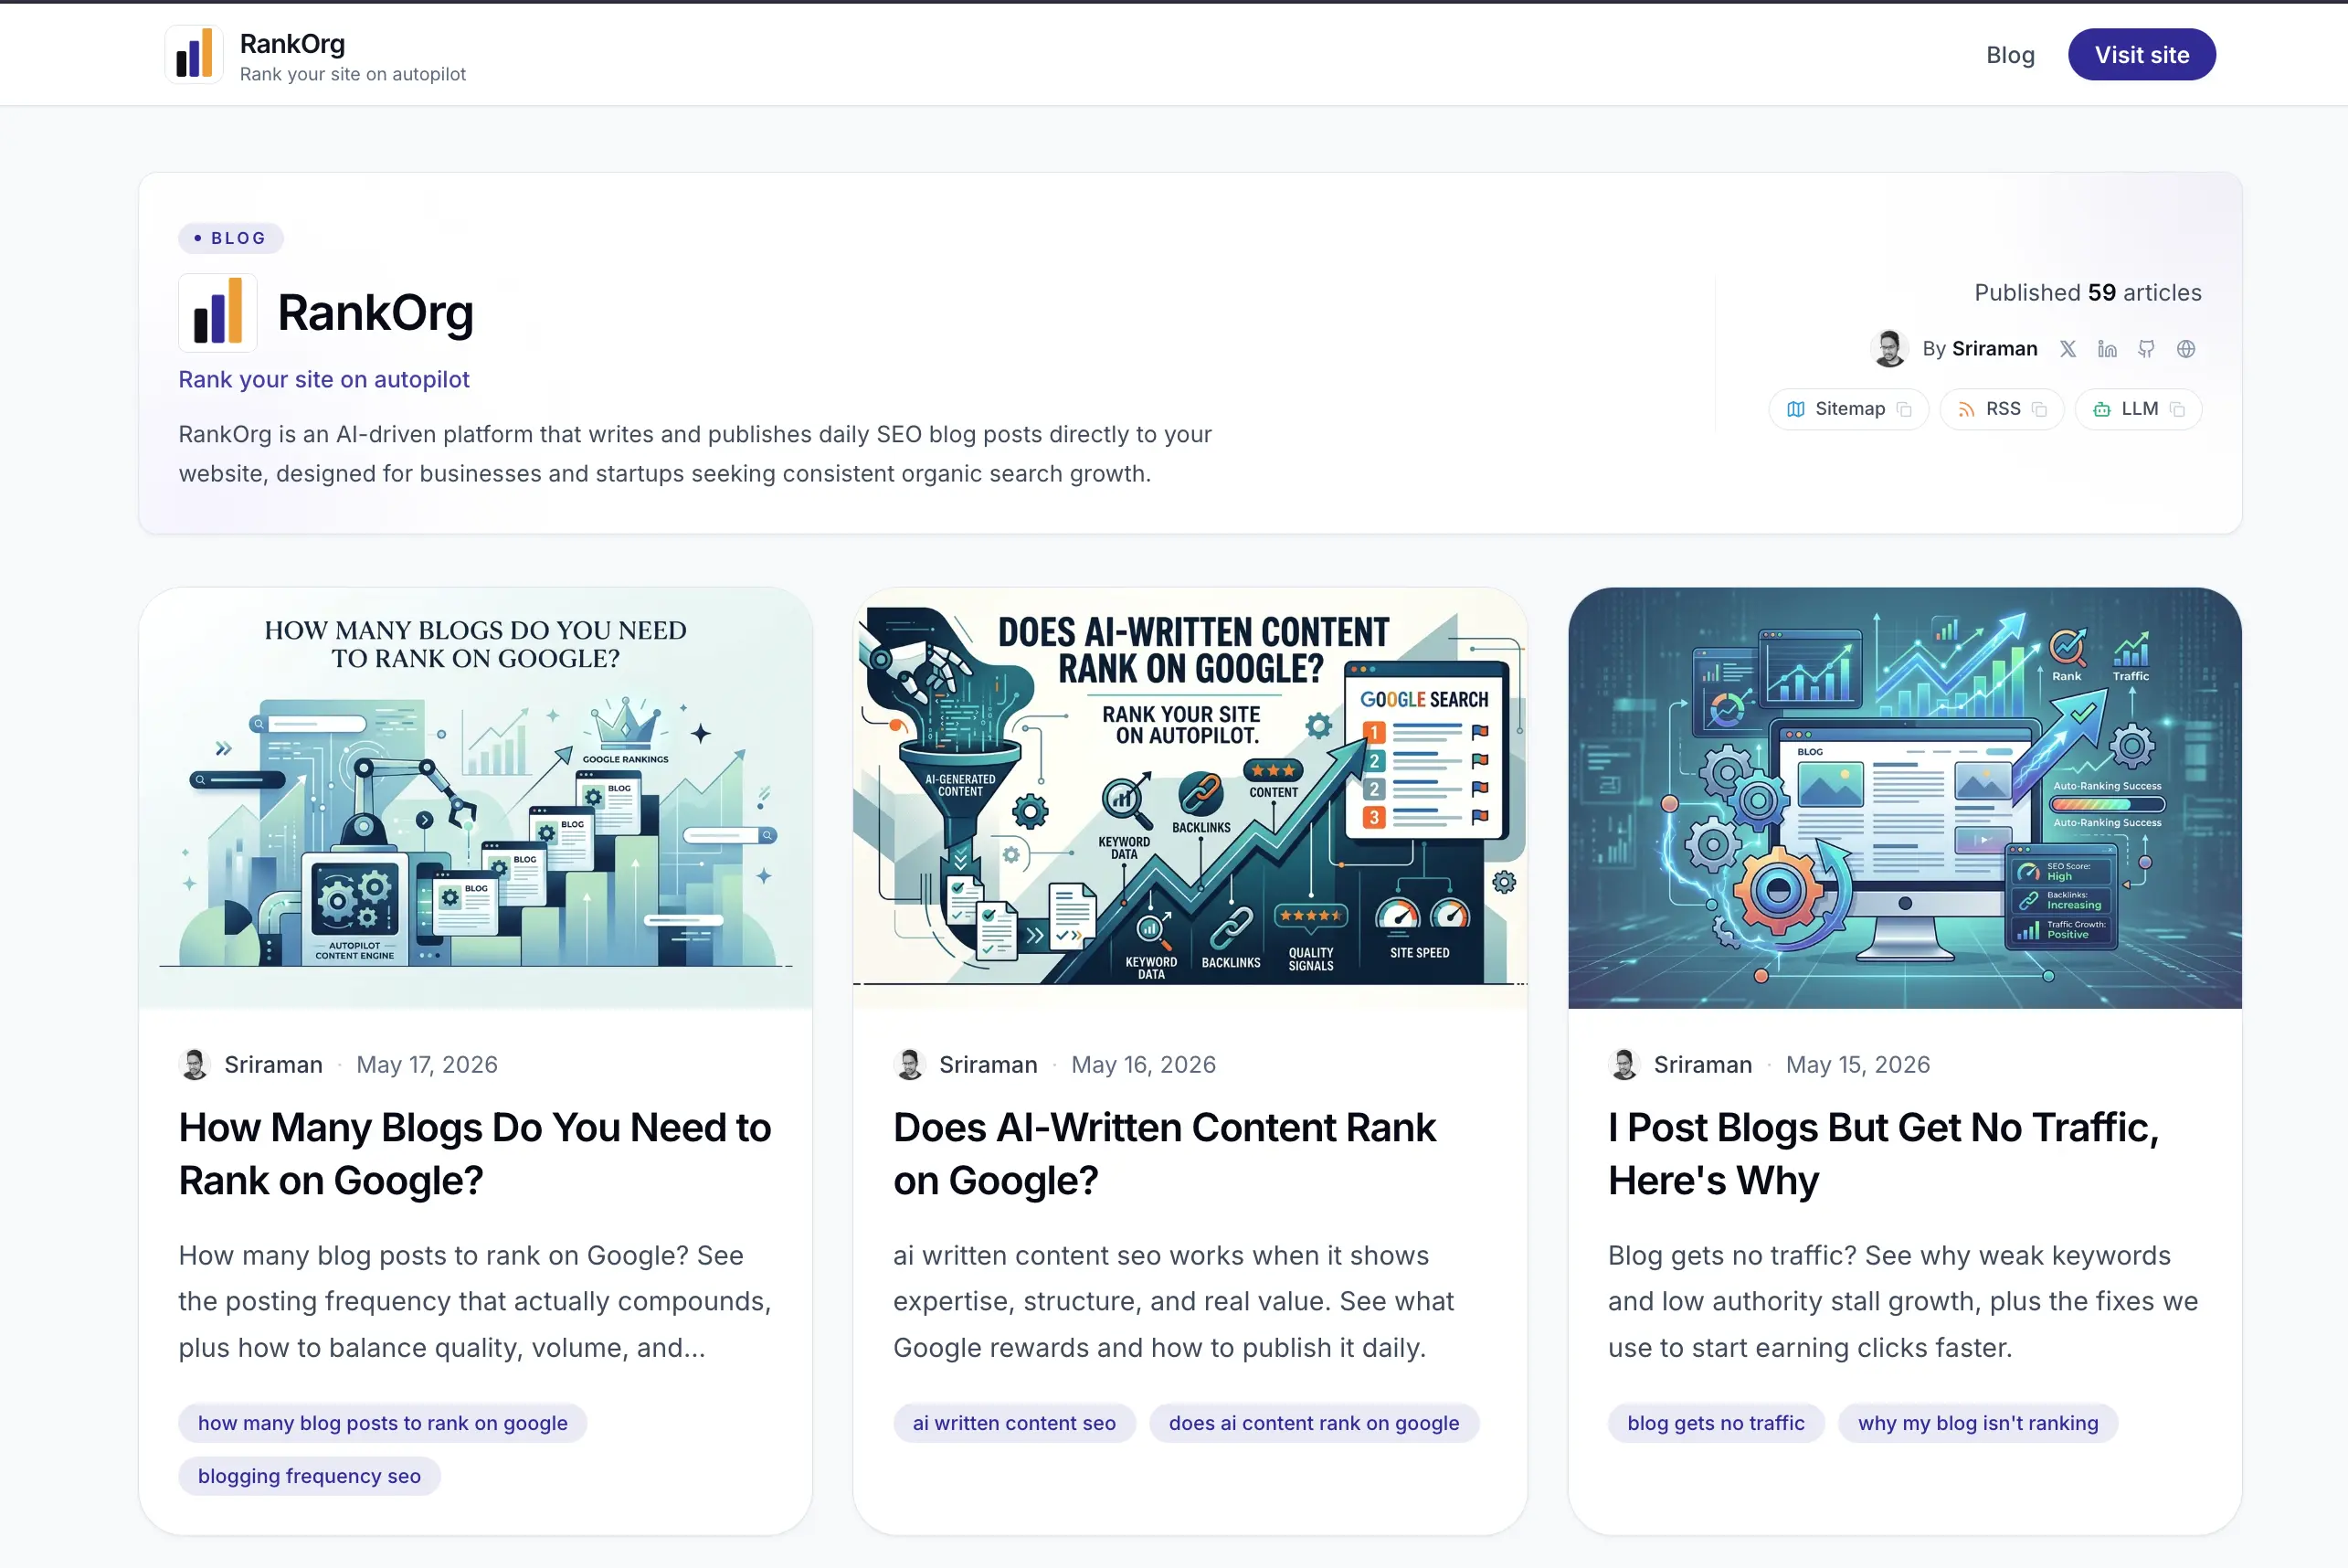Open the 'How many blogs' post cover image
Viewport: 2348px width, 1568px height.
click(x=476, y=798)
